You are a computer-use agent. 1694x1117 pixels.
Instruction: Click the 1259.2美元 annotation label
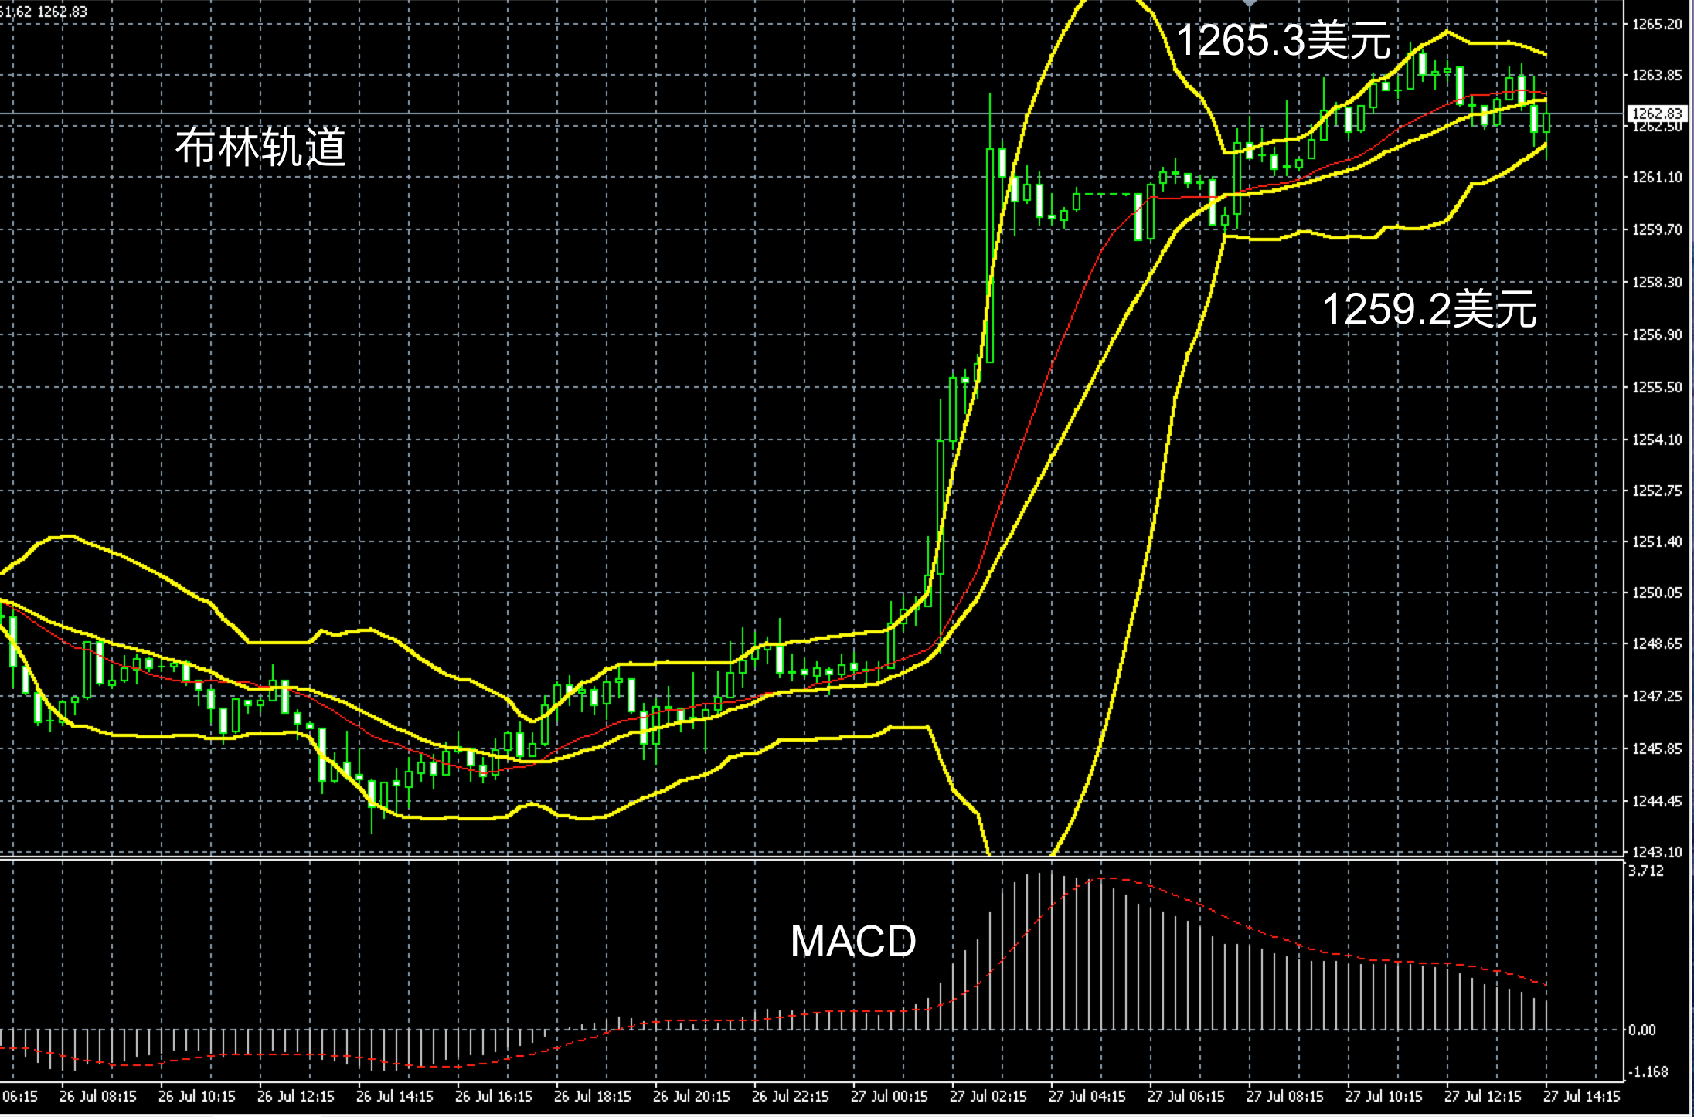pos(1430,309)
